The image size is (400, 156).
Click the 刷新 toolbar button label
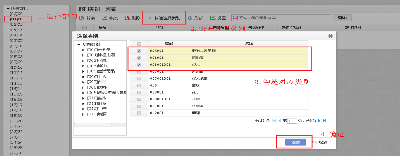199,18
